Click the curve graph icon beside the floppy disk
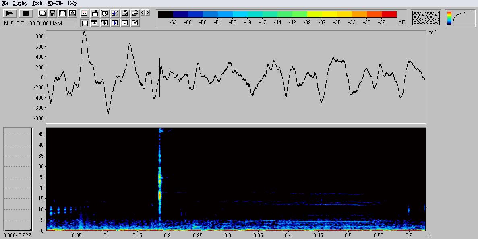 pos(62,13)
